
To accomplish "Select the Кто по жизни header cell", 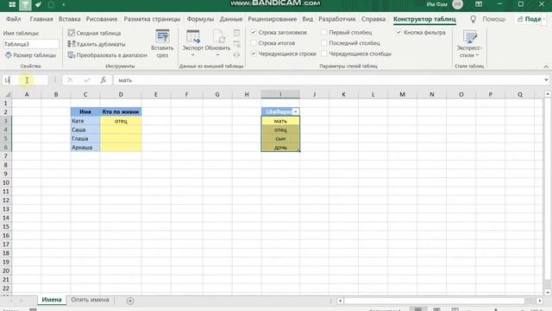I will pos(121,111).
